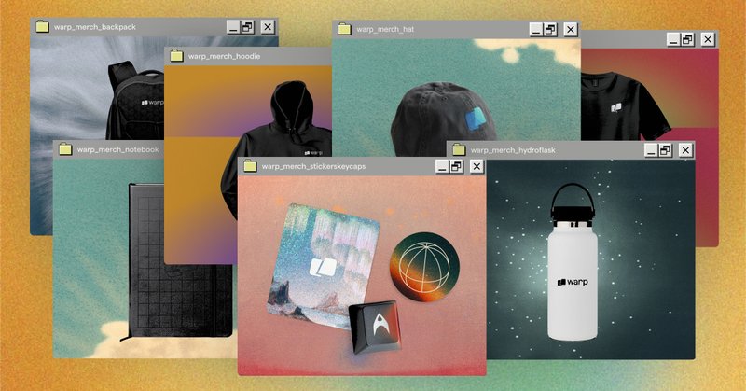The width and height of the screenshot is (746, 391).
Task: Select the warp_merch_notebook title text
Action: (118, 149)
